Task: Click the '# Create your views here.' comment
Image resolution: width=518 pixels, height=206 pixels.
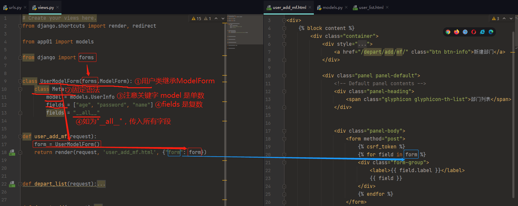Action: [59, 18]
